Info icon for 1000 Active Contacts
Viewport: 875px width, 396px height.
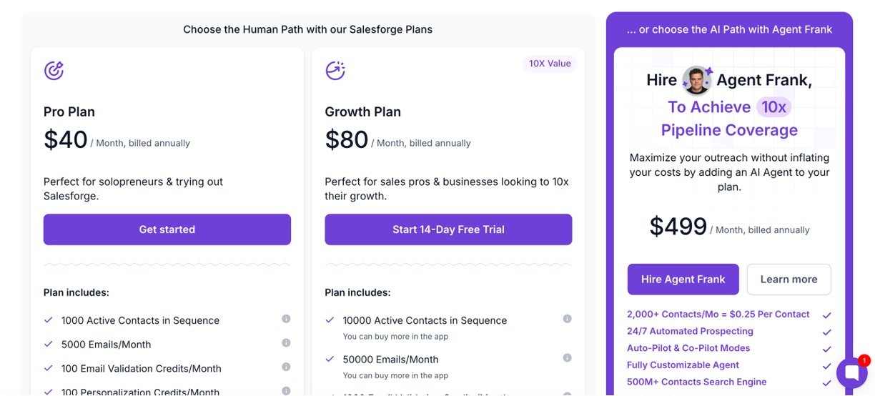(286, 319)
